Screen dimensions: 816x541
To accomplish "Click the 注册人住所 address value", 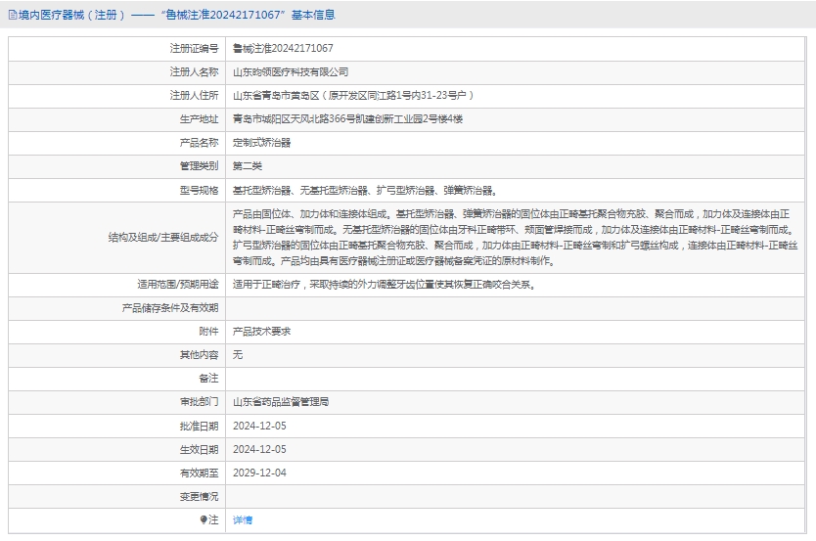I will pos(353,95).
